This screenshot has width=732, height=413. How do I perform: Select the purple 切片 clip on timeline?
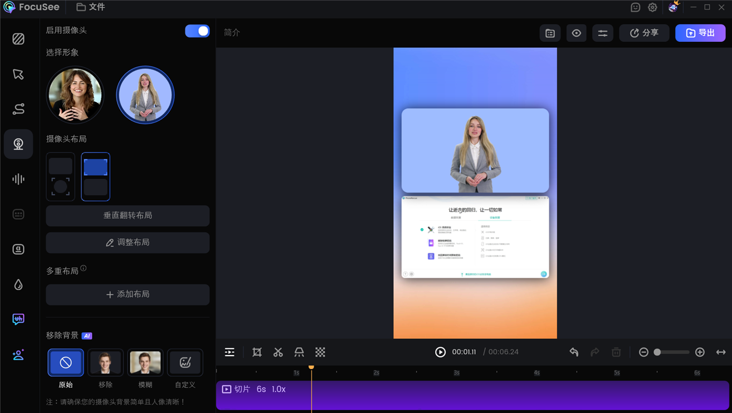(x=472, y=395)
